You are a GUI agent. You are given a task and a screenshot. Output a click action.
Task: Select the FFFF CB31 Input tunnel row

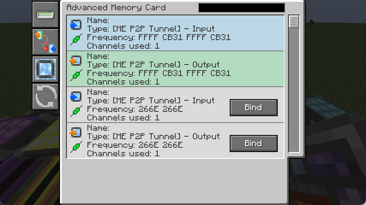coord(175,33)
